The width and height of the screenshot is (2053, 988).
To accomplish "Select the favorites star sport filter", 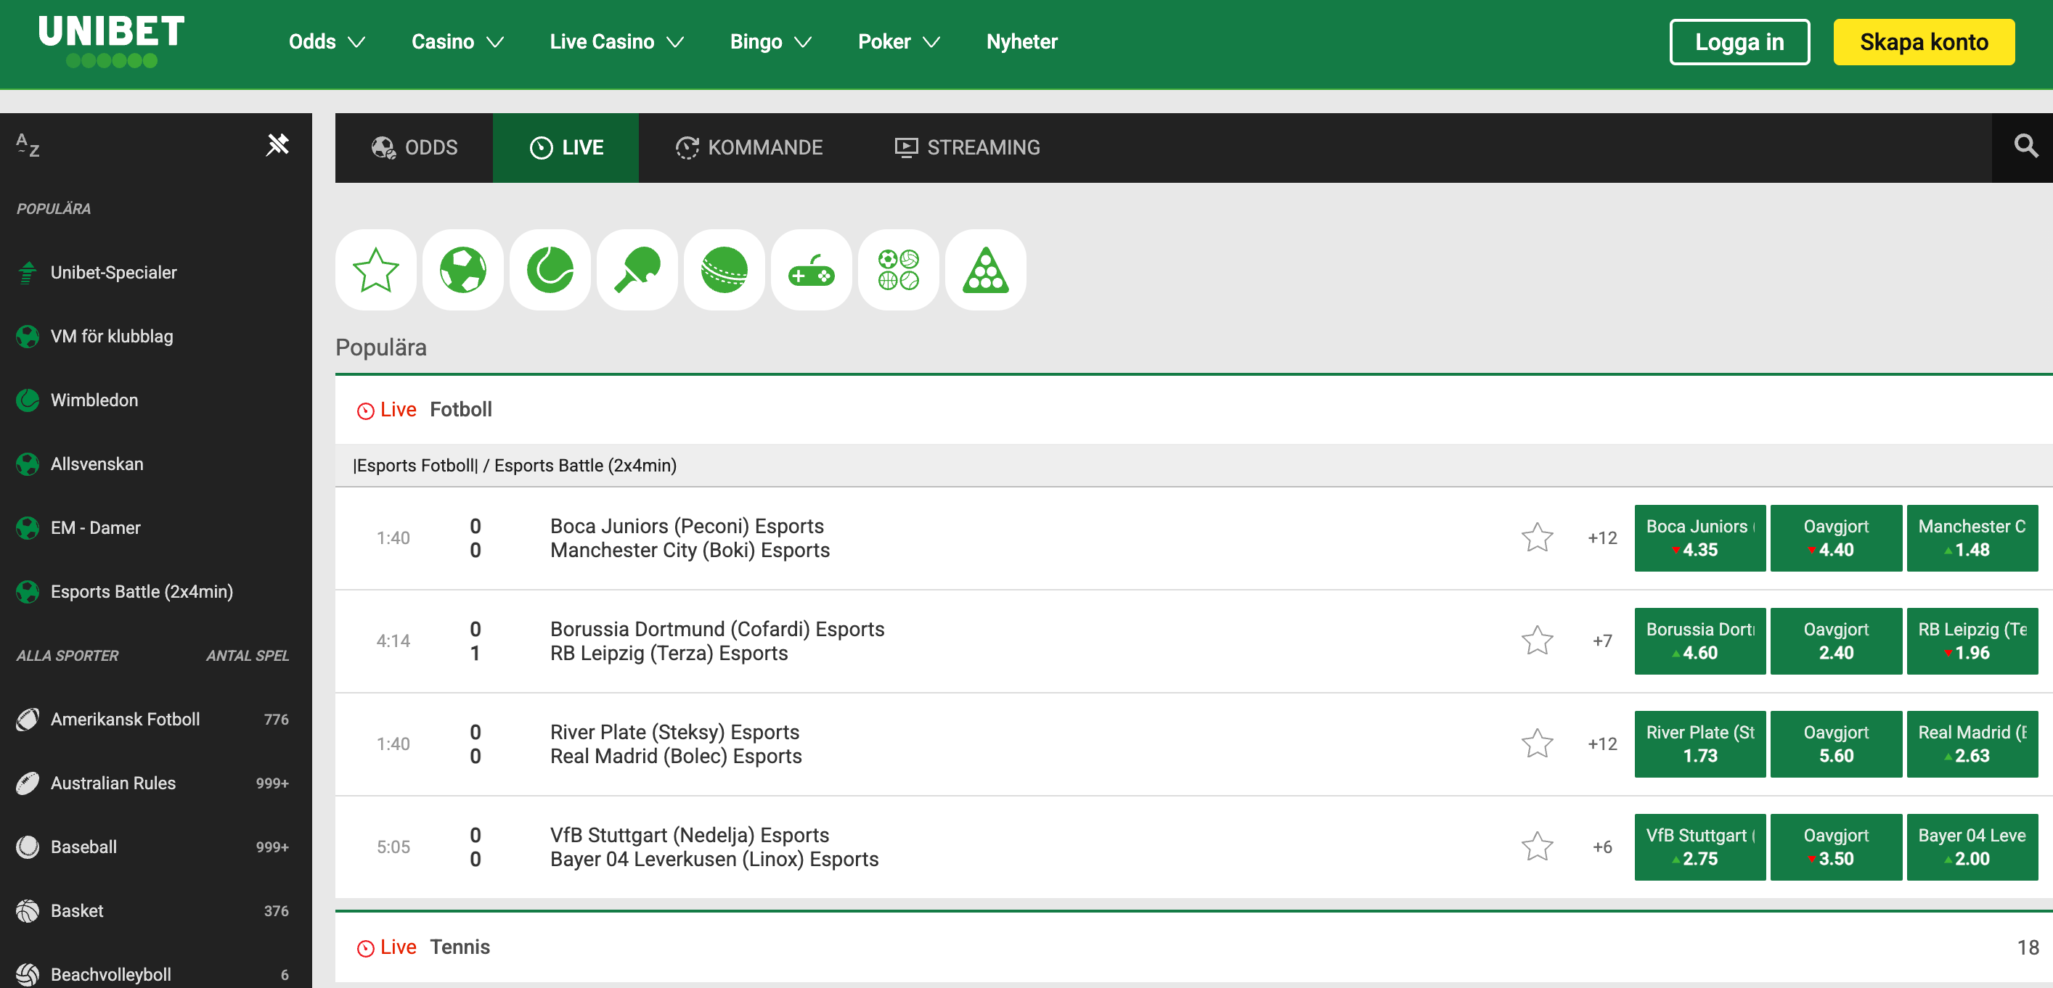I will (x=375, y=270).
